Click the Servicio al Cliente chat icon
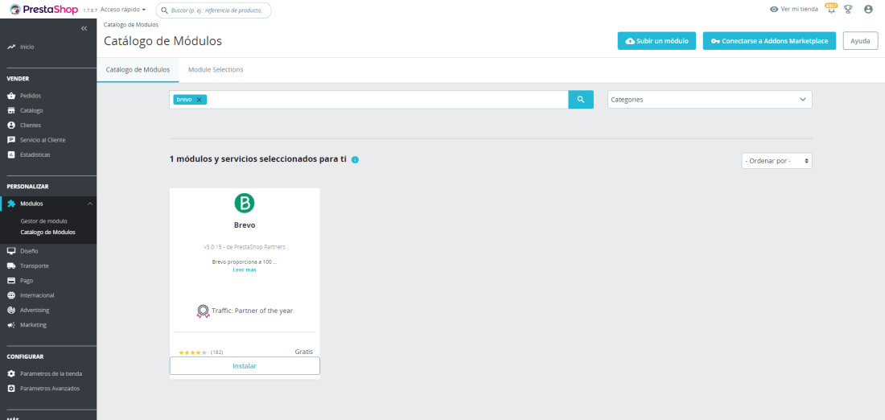The height and width of the screenshot is (420, 885). pos(11,140)
